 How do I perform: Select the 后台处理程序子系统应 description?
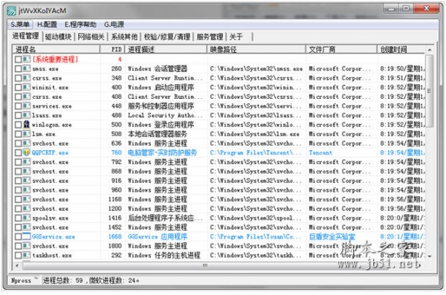(165, 218)
